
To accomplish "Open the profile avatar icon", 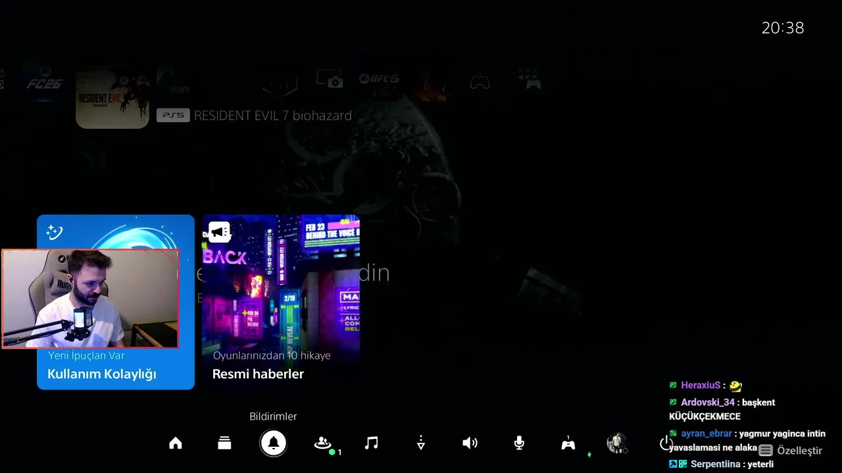I will tap(617, 443).
